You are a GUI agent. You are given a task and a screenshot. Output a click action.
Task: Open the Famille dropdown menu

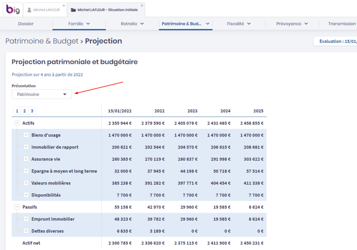[x=79, y=24]
